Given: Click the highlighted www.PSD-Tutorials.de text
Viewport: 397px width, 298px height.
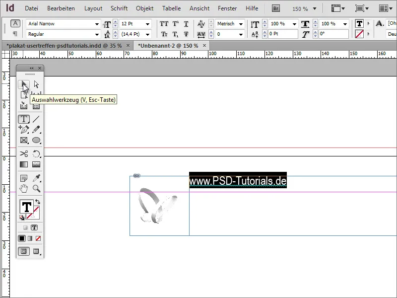Looking at the screenshot, I should (x=238, y=181).
